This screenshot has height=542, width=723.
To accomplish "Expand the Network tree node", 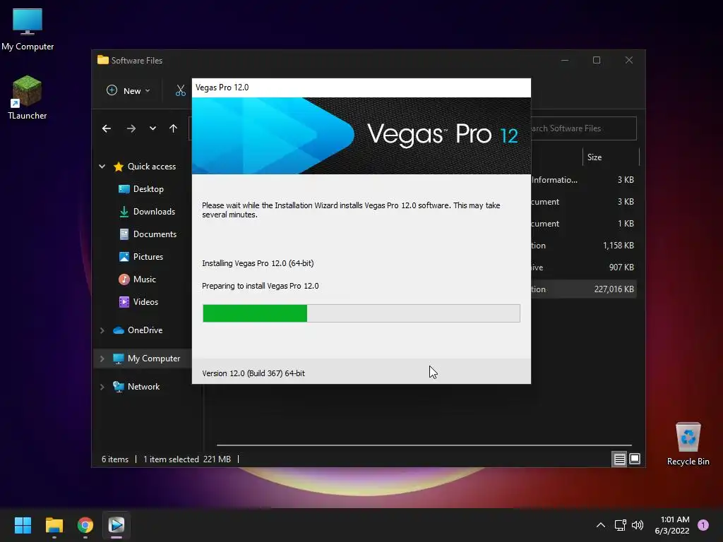I will [102, 387].
